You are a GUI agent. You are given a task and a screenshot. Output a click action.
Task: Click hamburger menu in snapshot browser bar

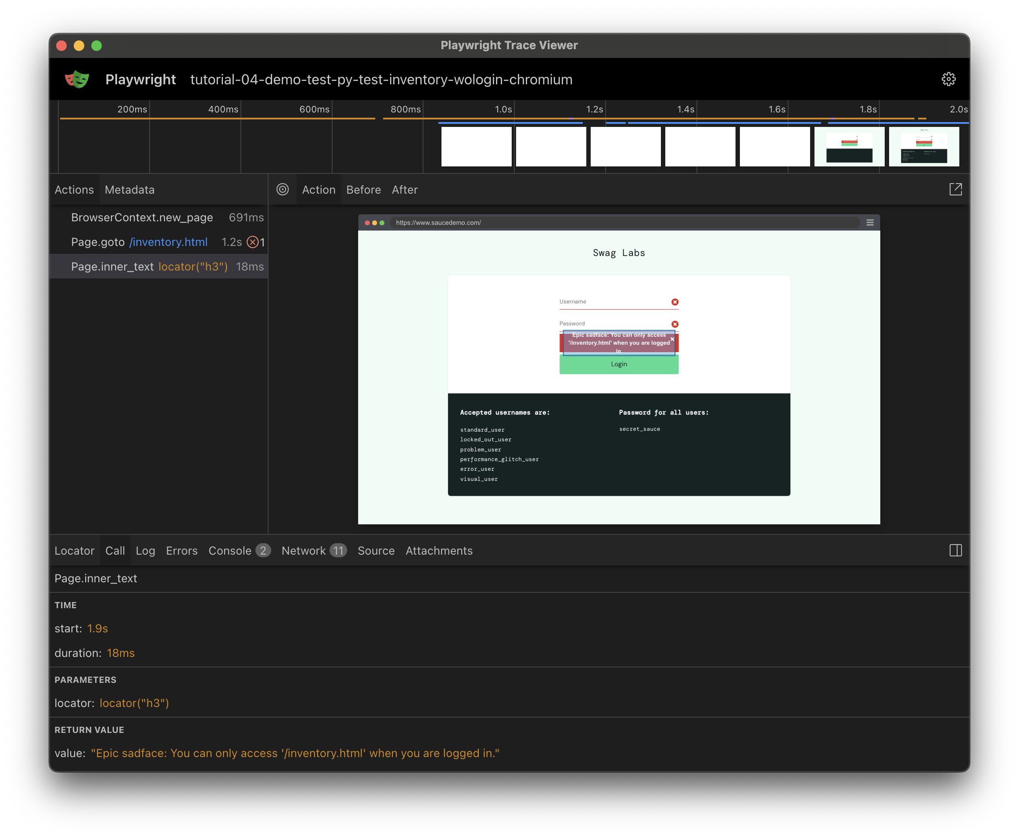[x=870, y=223]
